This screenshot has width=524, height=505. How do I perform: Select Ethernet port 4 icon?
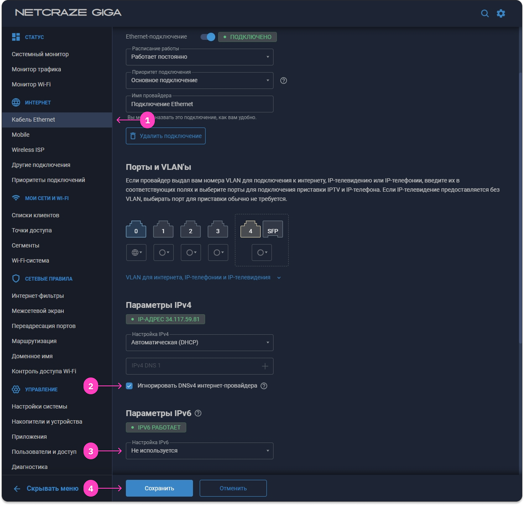pos(250,229)
